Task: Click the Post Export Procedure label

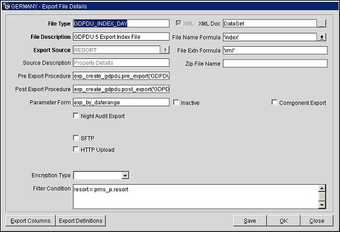Action: [43, 89]
